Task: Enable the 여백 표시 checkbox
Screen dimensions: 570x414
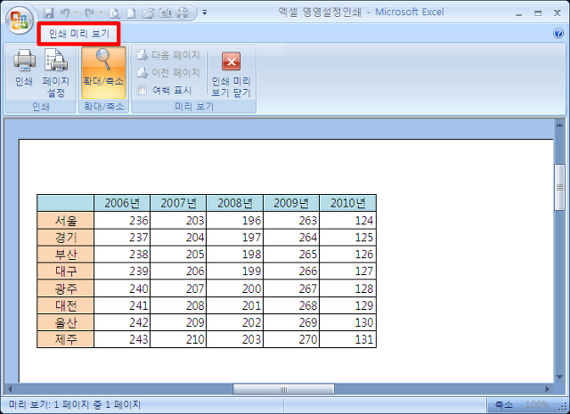Action: click(x=142, y=90)
